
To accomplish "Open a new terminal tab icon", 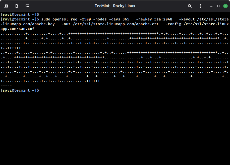I will coord(6,6).
